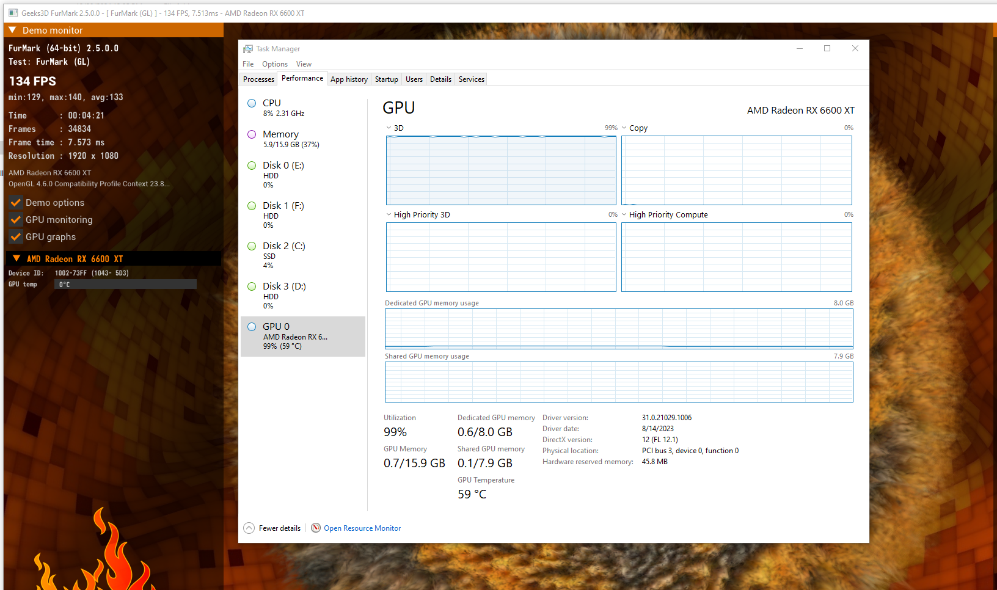Click the 3D engine utilization graph

(501, 170)
